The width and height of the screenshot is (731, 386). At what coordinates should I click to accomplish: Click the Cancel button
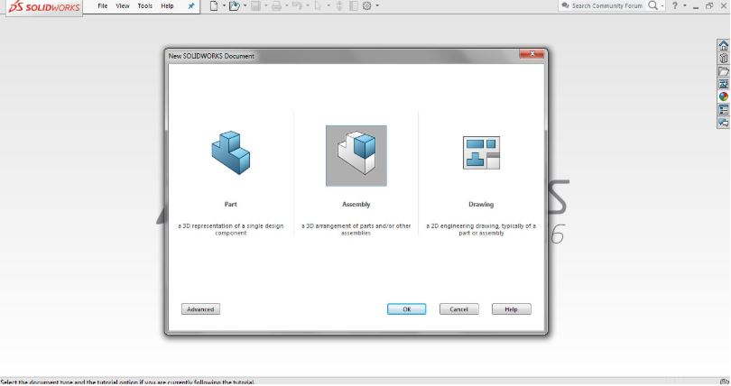click(x=458, y=309)
